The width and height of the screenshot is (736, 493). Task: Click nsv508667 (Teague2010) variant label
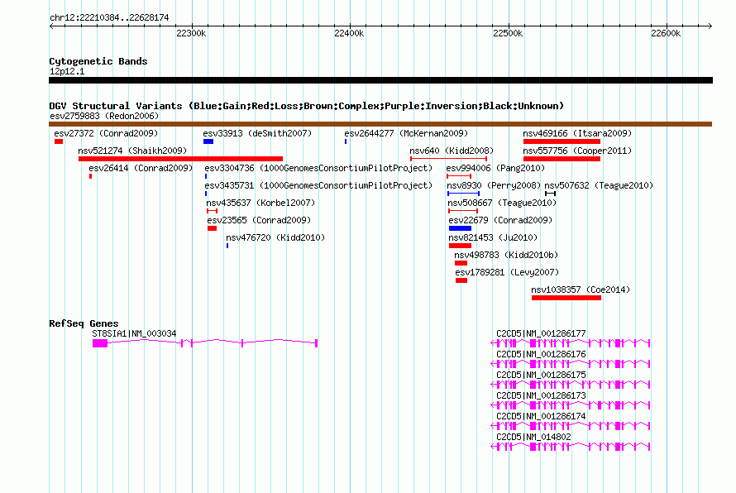pyautogui.click(x=502, y=203)
